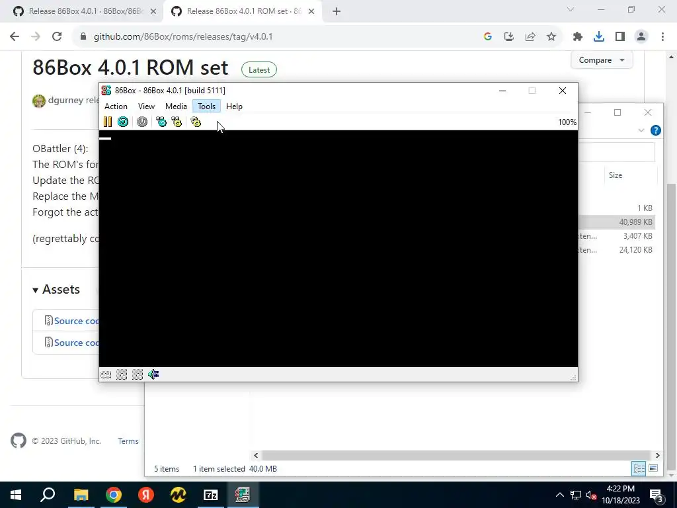Open the Media menu in 86Box

[x=176, y=106]
